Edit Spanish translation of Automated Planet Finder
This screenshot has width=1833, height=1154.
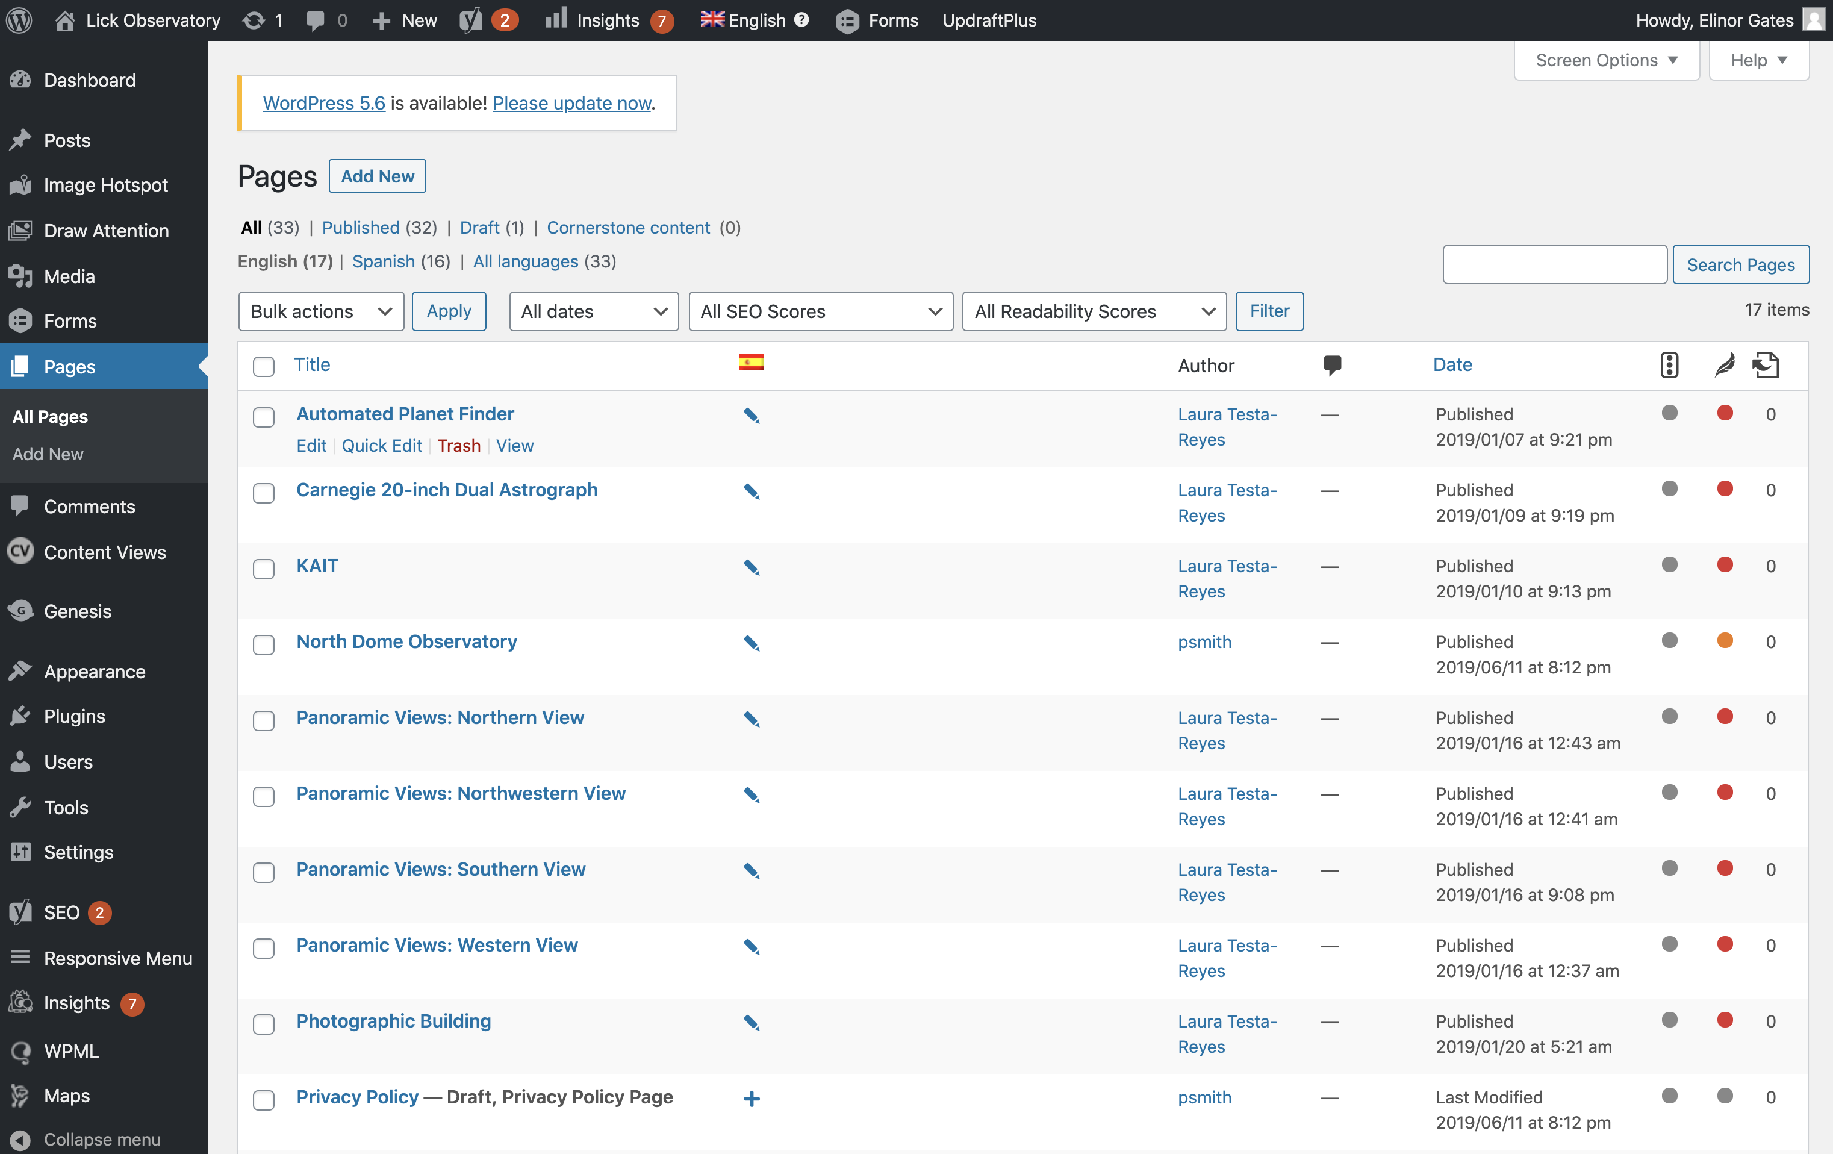pyautogui.click(x=752, y=416)
